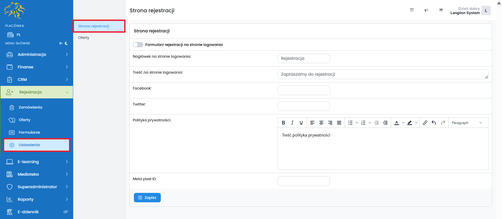Insert a link using the link icon
The image size is (502, 219).
coord(425,123)
